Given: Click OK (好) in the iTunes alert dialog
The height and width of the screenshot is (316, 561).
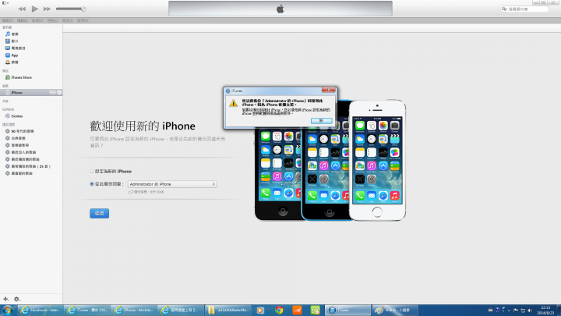Looking at the screenshot, I should point(321,121).
